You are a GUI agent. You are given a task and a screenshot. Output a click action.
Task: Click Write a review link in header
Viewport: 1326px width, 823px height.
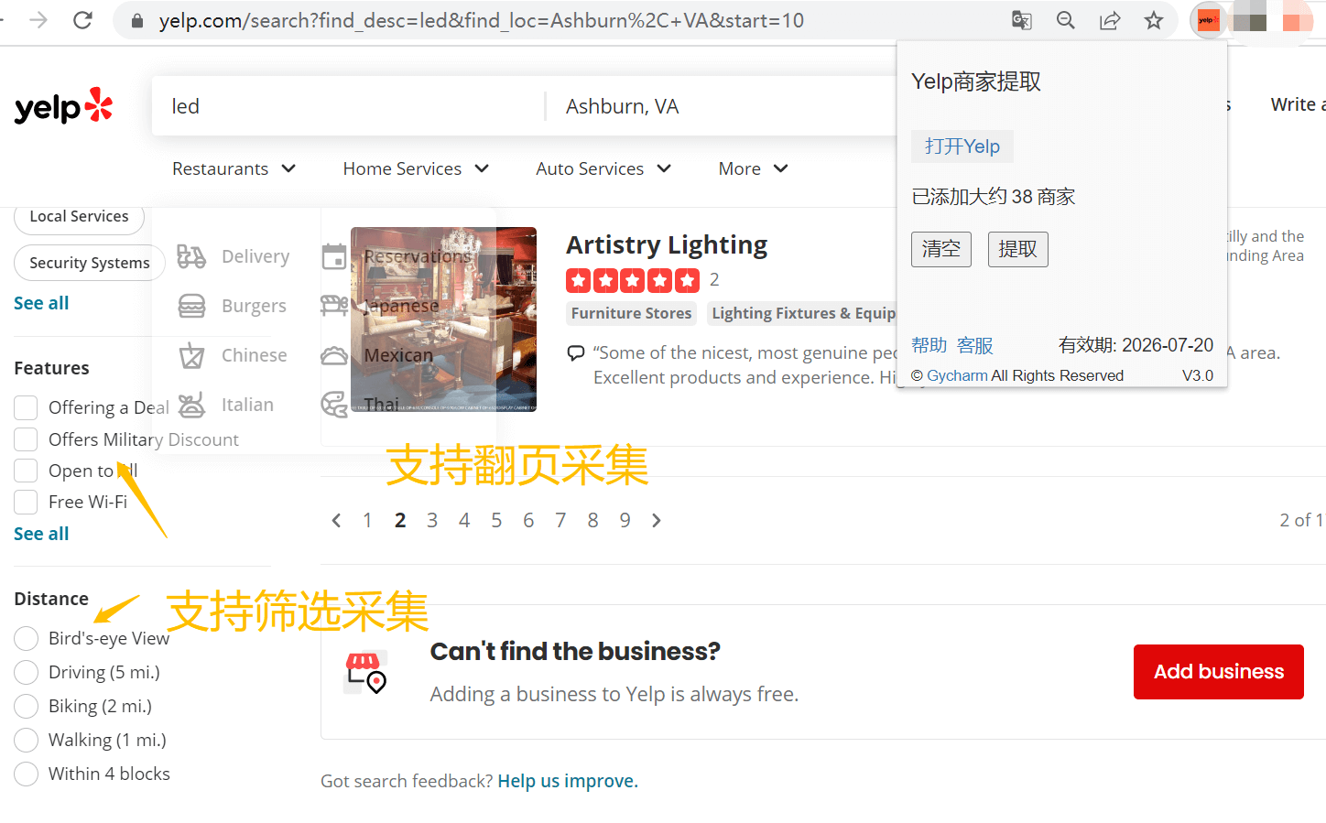[x=1298, y=104]
